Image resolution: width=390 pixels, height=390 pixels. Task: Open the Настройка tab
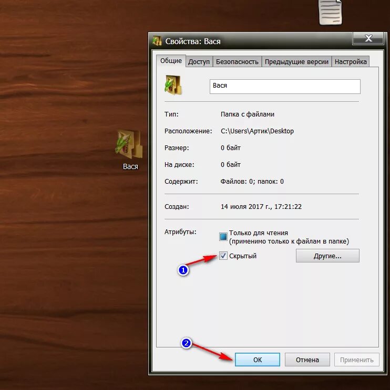coord(351,62)
